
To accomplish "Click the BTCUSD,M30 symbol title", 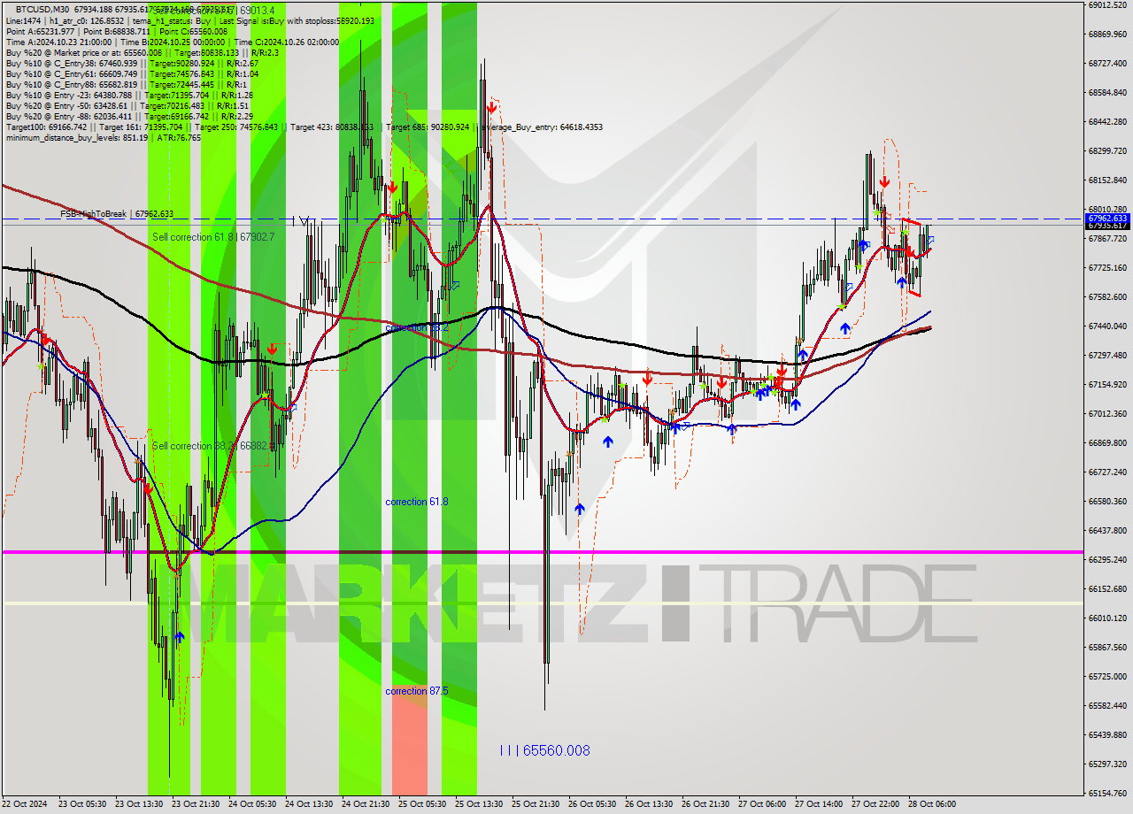I will coord(43,9).
